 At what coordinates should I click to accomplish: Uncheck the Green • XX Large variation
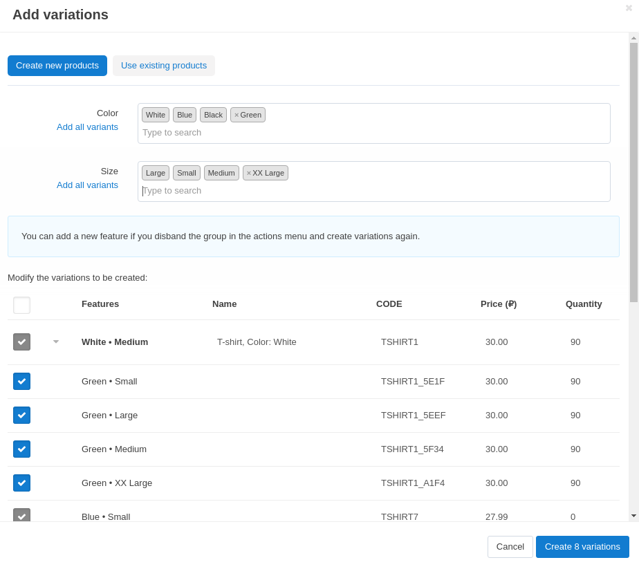(x=21, y=483)
